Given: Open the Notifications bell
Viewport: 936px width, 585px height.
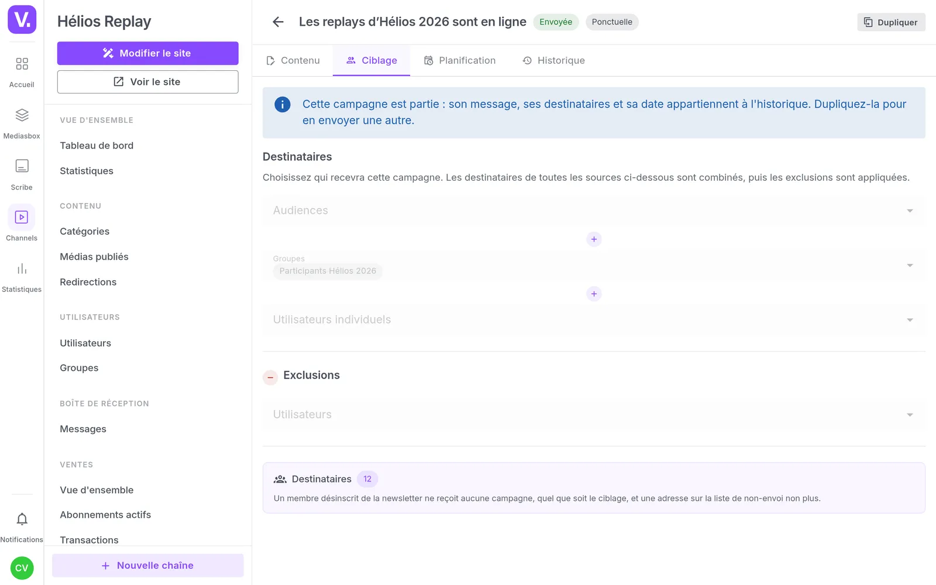Looking at the screenshot, I should (x=22, y=519).
